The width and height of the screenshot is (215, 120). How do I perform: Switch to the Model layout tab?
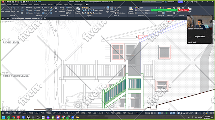pyautogui.click(x=8, y=113)
